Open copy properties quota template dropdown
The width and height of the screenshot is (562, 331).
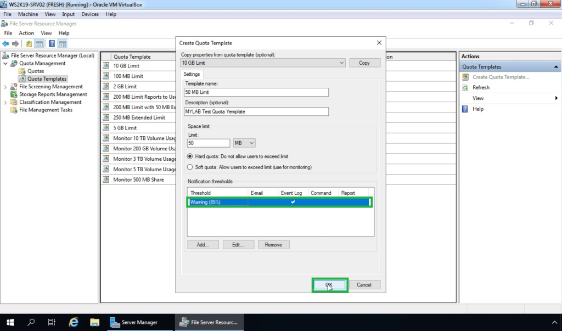pyautogui.click(x=341, y=63)
